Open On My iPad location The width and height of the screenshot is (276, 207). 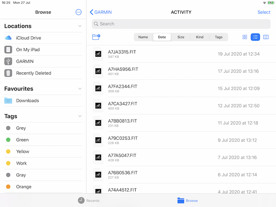coord(28,50)
